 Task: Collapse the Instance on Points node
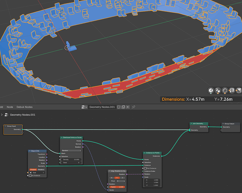(144, 153)
